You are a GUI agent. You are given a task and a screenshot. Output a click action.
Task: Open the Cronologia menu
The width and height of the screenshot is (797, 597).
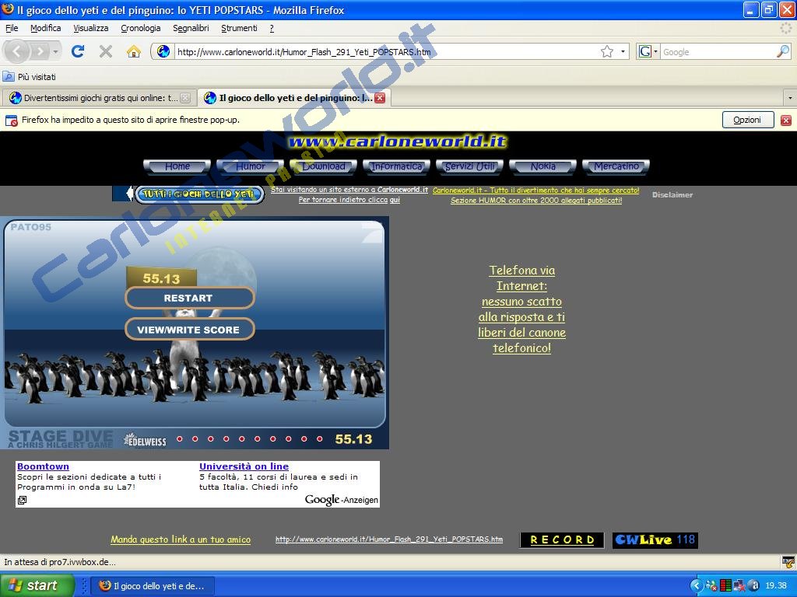click(141, 29)
